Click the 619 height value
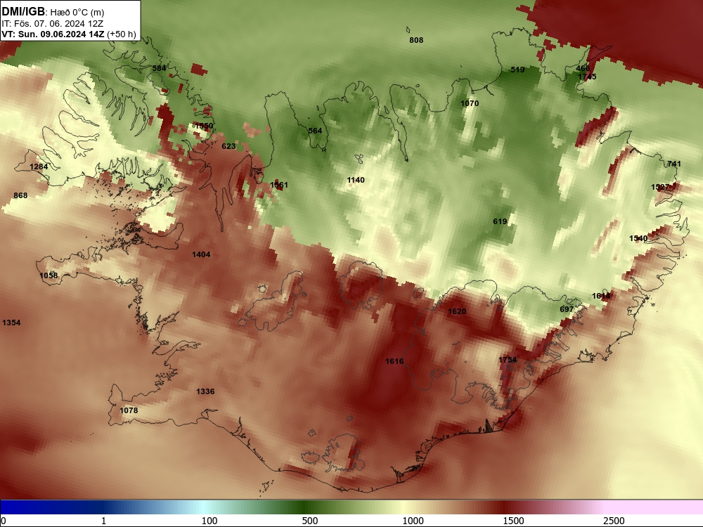This screenshot has width=703, height=527. [x=500, y=221]
